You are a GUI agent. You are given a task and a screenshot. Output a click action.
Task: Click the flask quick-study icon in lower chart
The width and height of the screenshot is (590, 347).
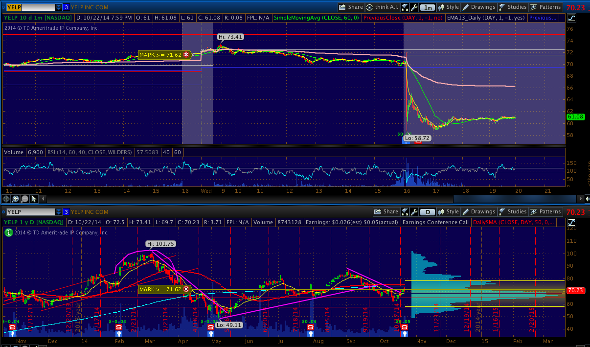(405, 212)
